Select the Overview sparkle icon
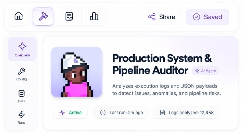The height and width of the screenshot is (134, 243). pyautogui.click(x=22, y=46)
